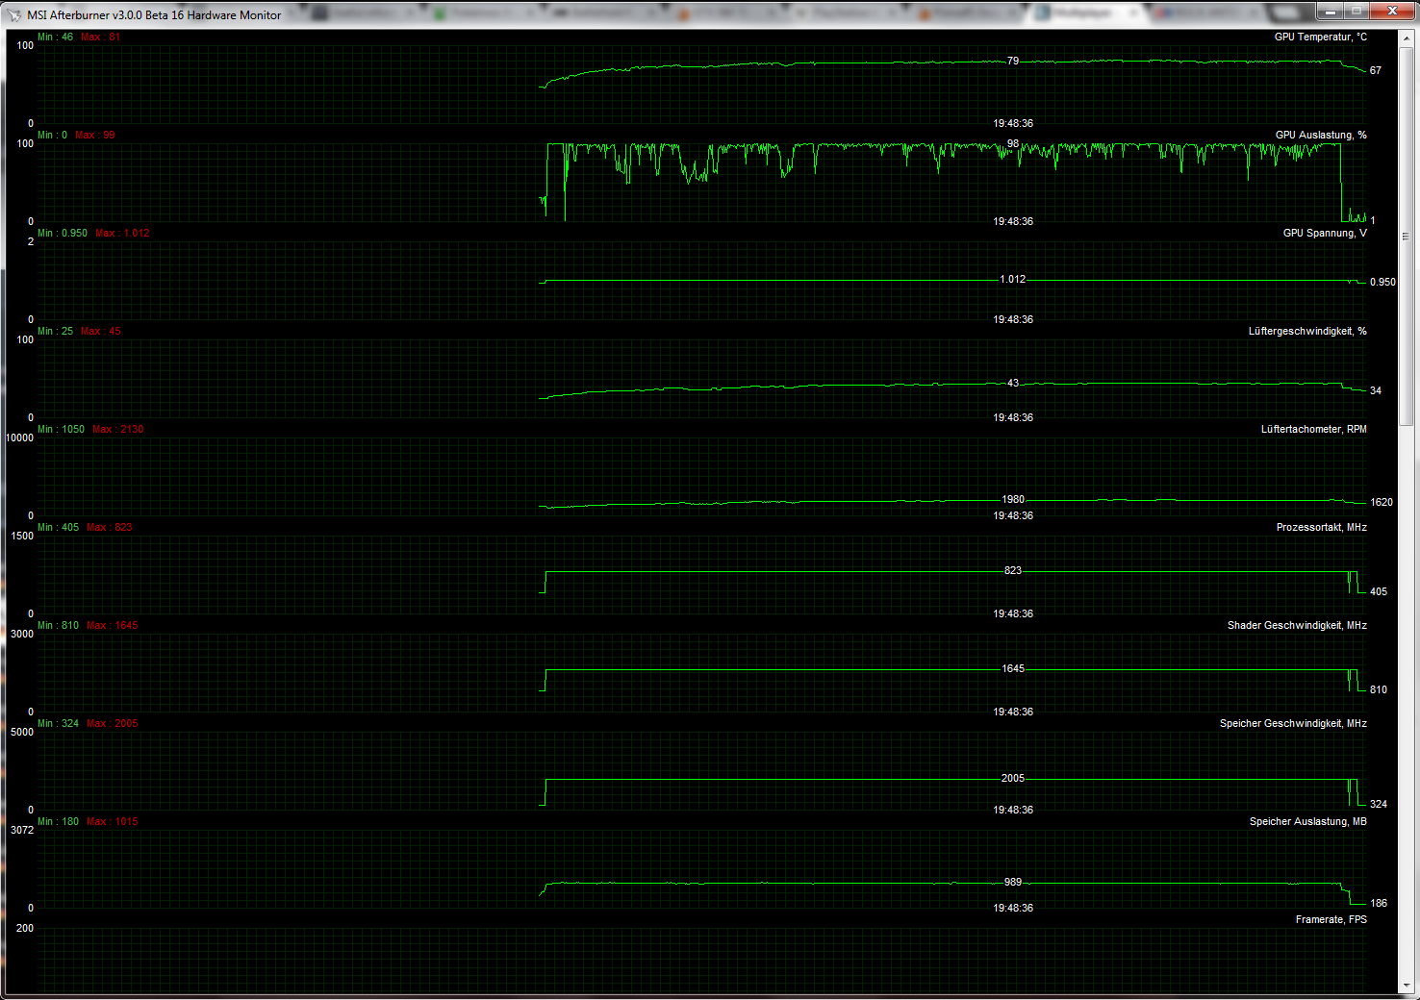Viewport: 1420px width, 1000px height.
Task: Select the "Speicher Geschwindigkeit, MHz" graph label
Action: (x=1293, y=723)
